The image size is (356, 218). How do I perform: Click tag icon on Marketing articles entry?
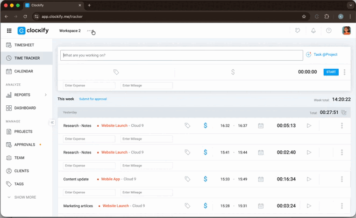(188, 206)
